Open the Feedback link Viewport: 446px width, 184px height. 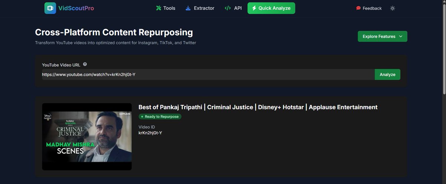[x=369, y=8]
